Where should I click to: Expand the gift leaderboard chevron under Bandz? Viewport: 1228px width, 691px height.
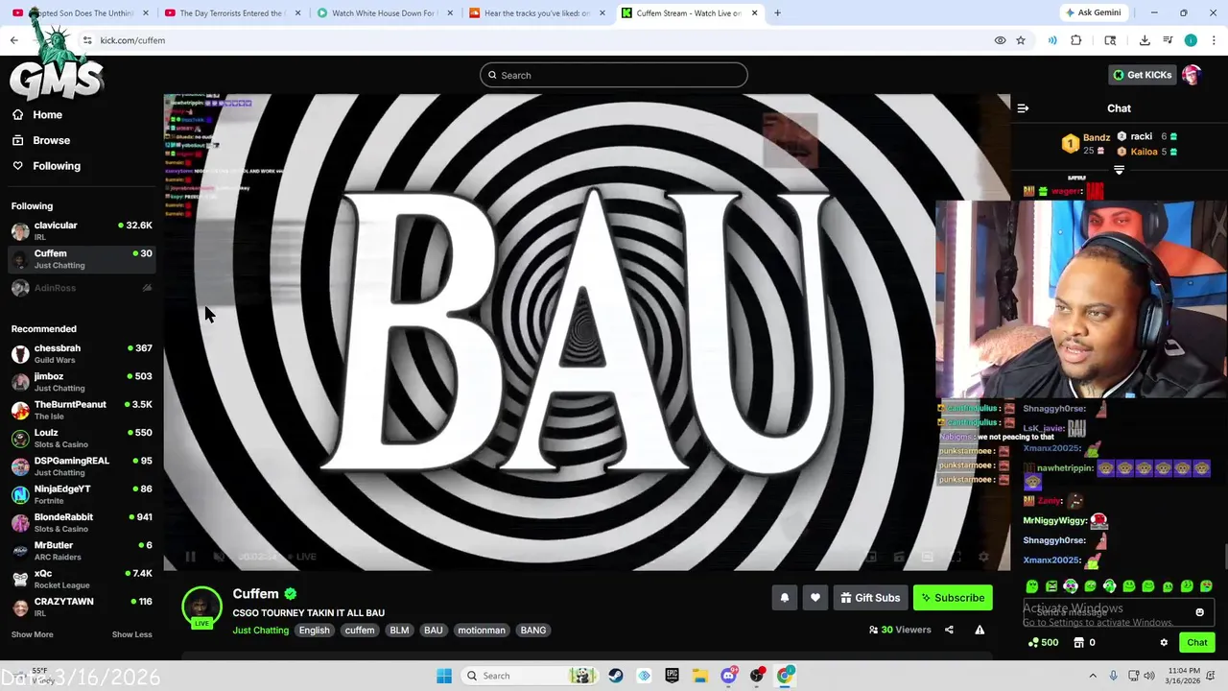[1119, 170]
